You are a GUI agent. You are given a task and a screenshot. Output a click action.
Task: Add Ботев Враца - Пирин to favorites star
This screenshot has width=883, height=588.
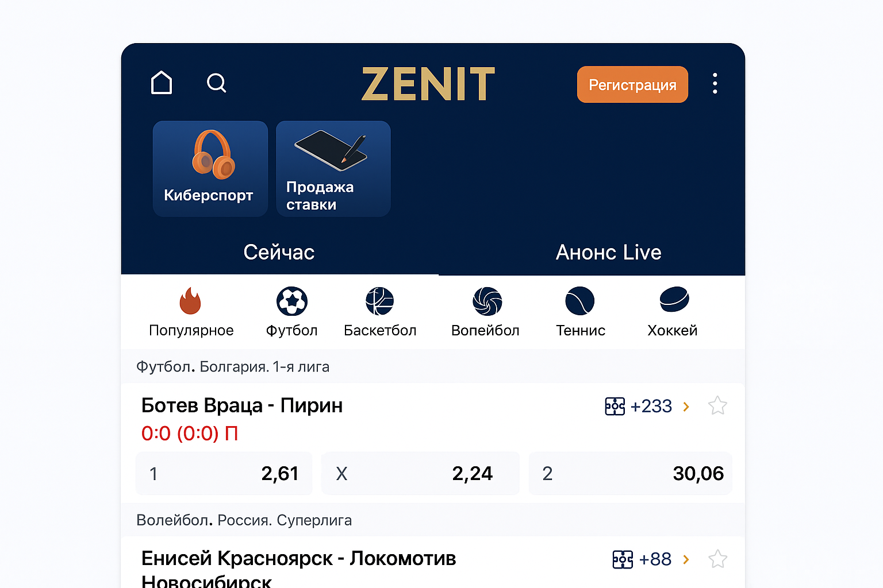pyautogui.click(x=717, y=405)
